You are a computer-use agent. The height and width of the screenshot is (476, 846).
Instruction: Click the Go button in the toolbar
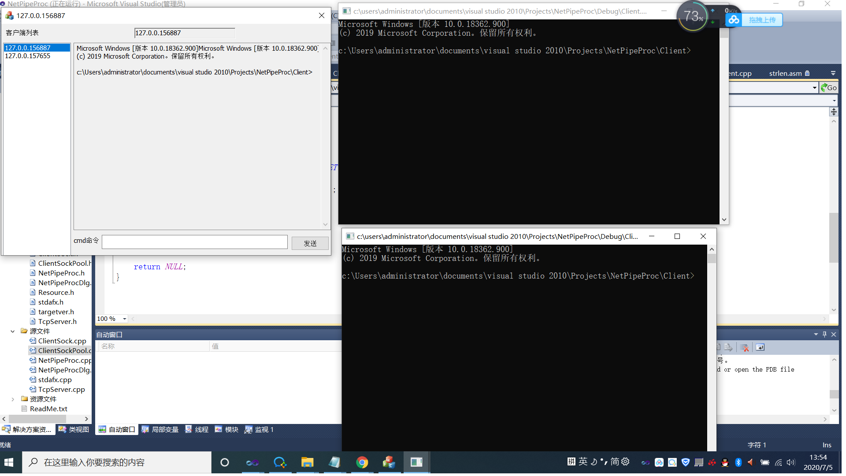click(x=829, y=88)
